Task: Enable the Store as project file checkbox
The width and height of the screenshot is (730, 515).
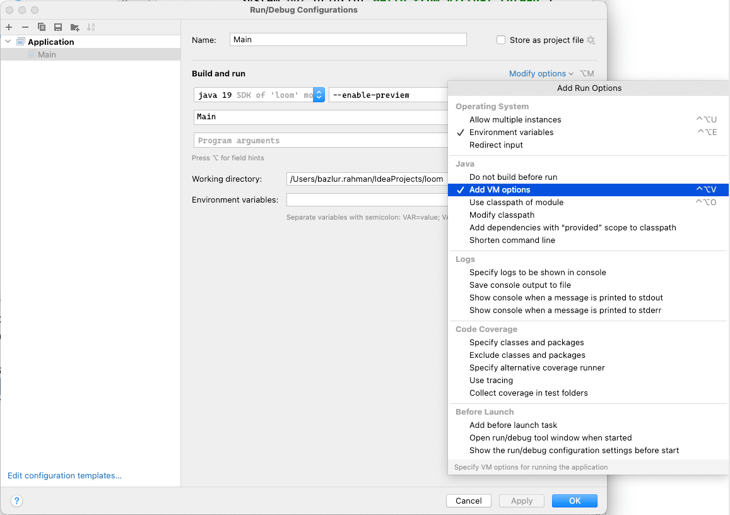Action: click(501, 40)
